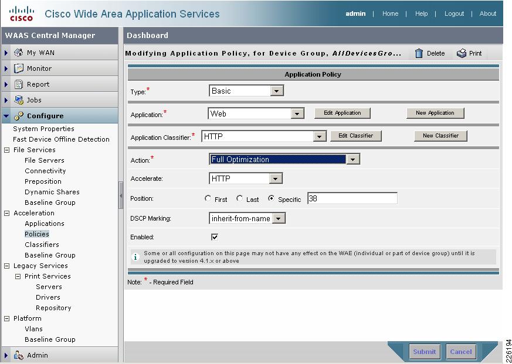Screen dimensions: 512x364
Task: Click the New Classifier button
Action: [440, 136]
